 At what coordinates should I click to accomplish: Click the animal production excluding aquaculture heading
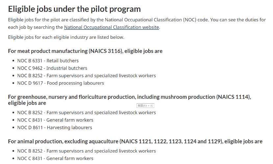pyautogui.click(x=135, y=141)
